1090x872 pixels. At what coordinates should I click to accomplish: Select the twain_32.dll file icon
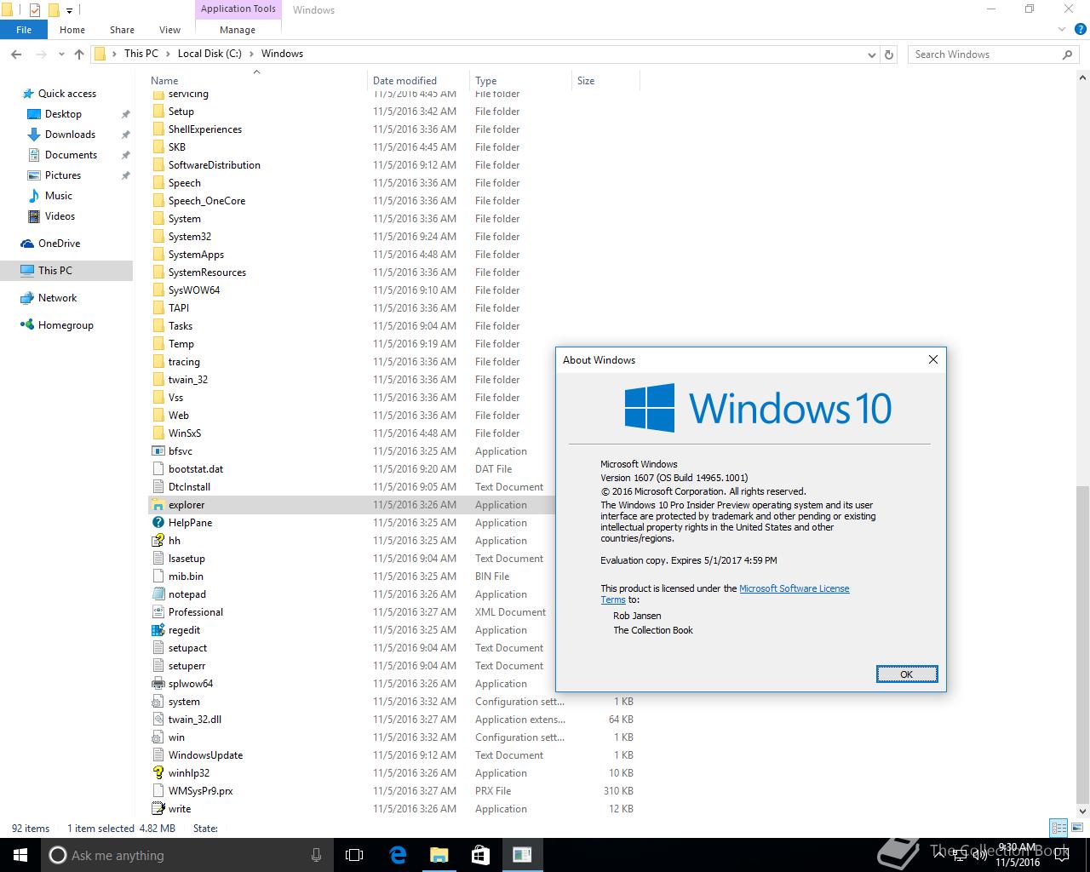[158, 720]
